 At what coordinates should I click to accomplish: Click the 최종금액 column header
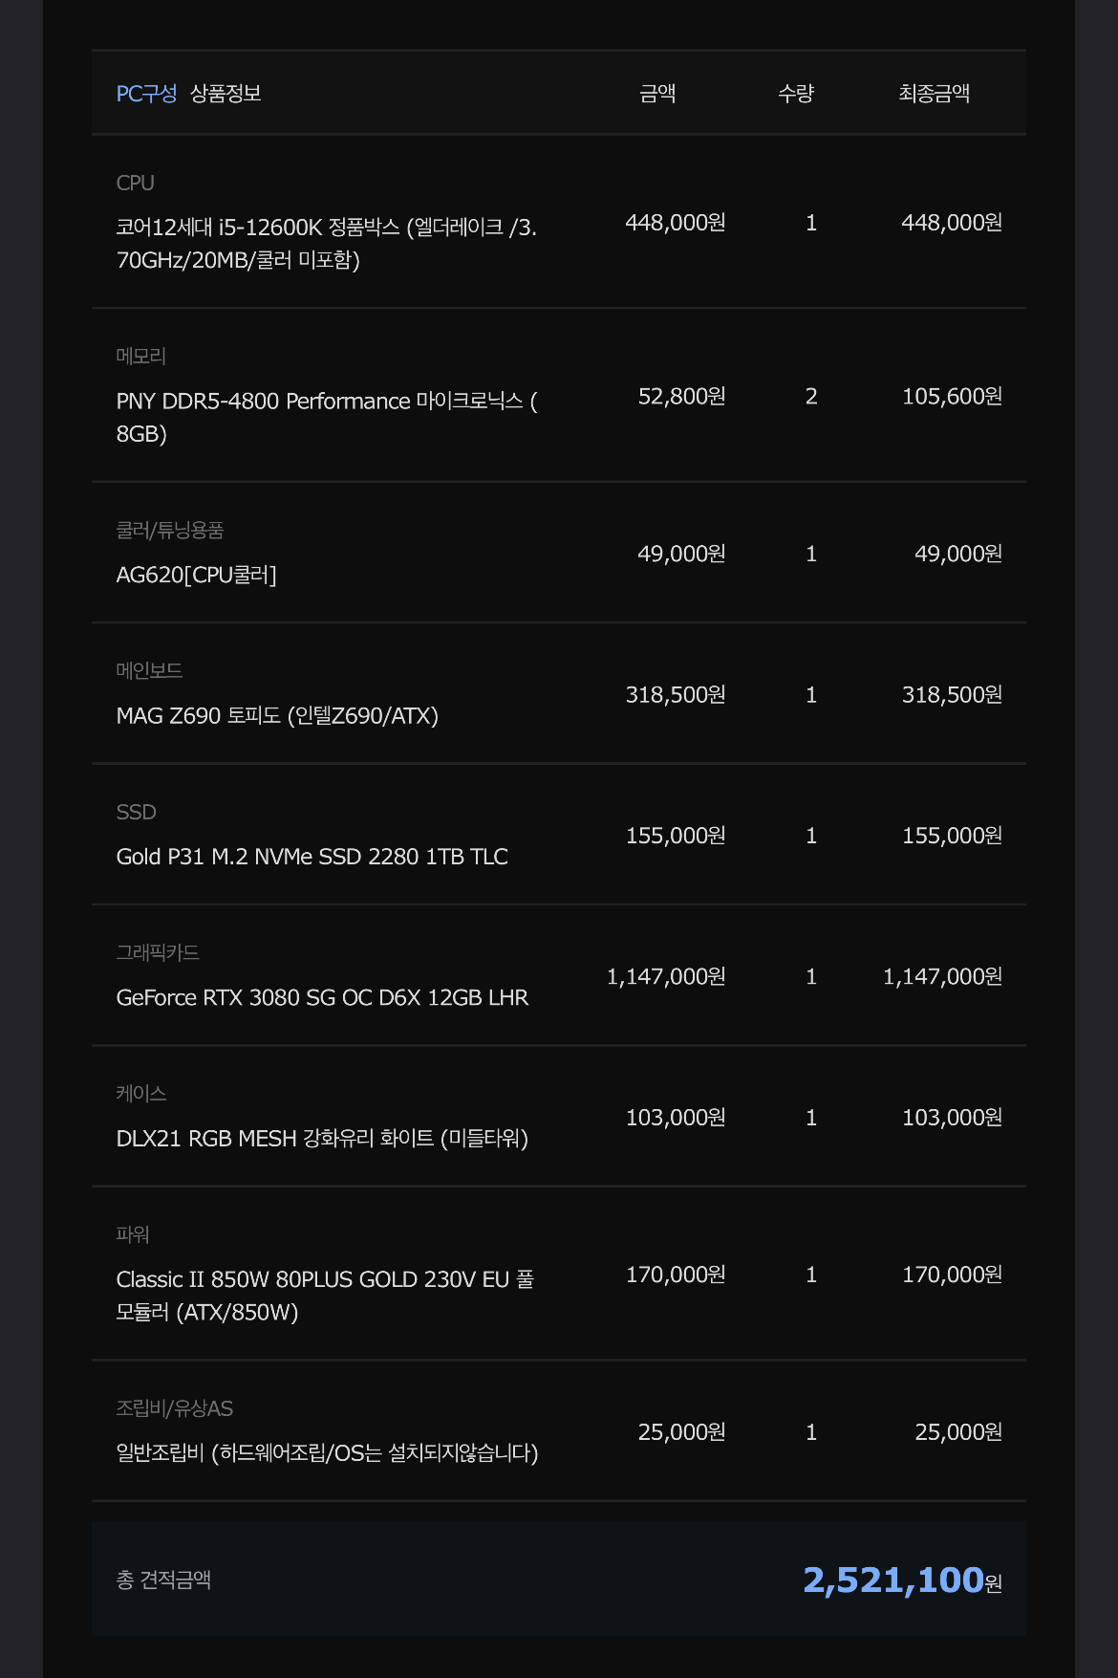tap(935, 94)
